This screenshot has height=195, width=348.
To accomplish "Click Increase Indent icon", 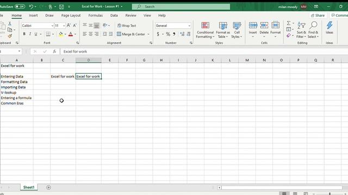I will point(111,34).
